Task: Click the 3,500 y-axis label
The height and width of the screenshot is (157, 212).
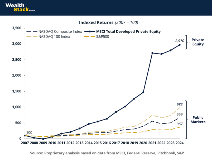Action: pyautogui.click(x=17, y=28)
